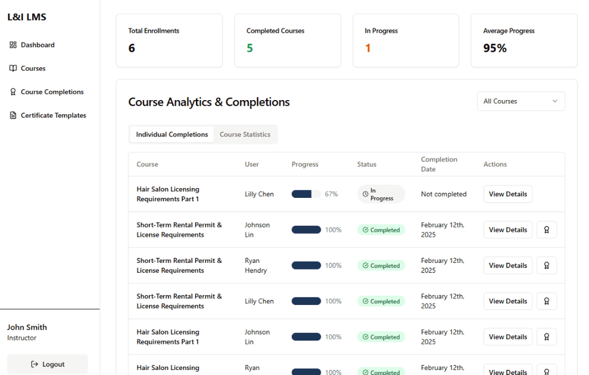Toggle the Completed badge on Ryan Hendry's row

click(x=381, y=265)
